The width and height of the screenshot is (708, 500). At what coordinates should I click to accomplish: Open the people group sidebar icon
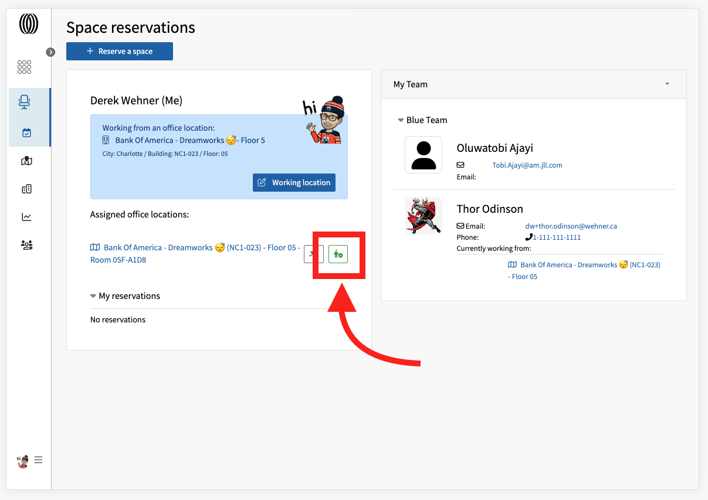[x=26, y=245]
